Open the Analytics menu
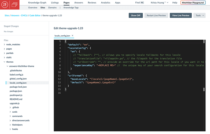 pos(106,2)
